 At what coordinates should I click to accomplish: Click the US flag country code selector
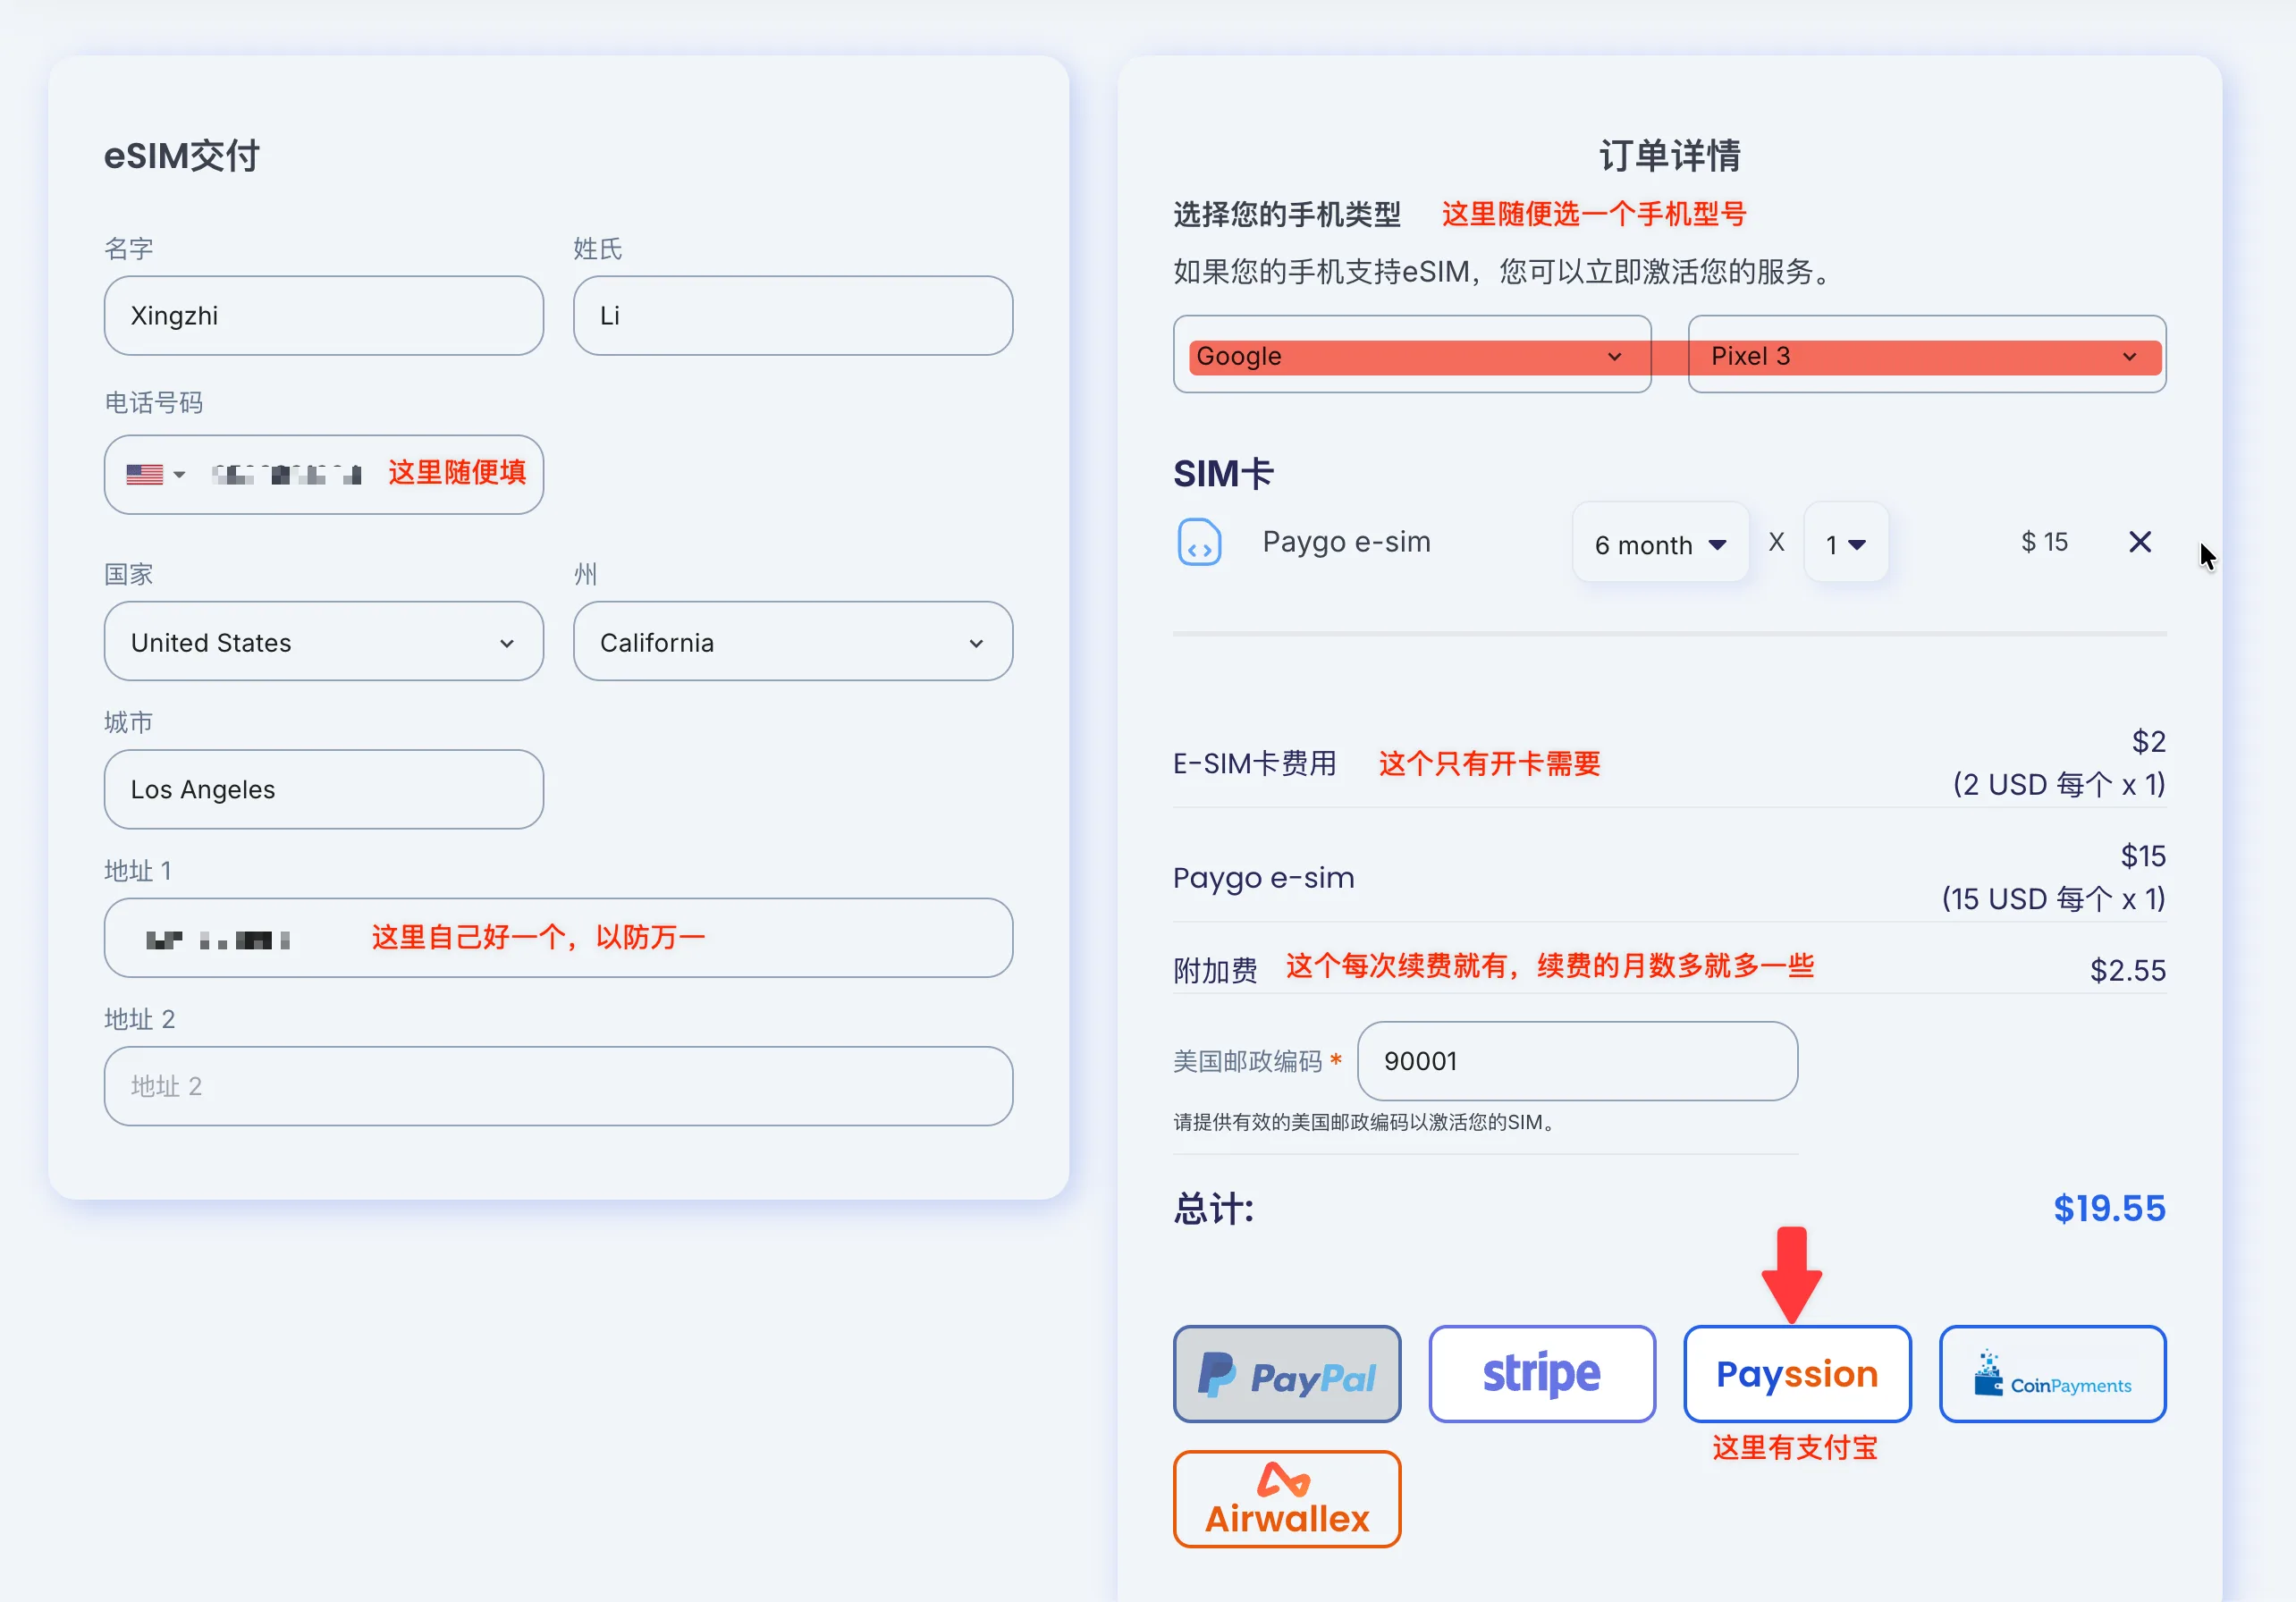point(155,474)
